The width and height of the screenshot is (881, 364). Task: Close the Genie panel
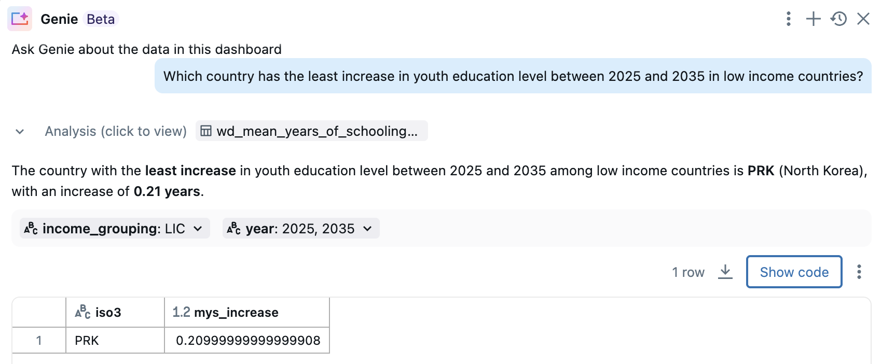pos(863,19)
